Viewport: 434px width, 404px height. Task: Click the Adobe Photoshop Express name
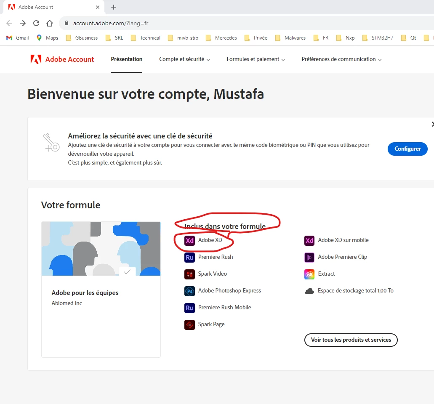(x=229, y=291)
